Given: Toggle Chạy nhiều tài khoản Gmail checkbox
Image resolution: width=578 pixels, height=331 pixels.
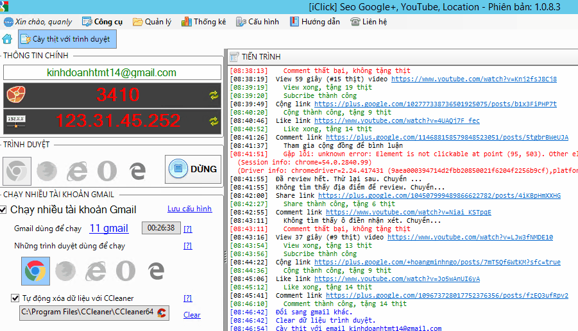Looking at the screenshot, I should 3,210.
